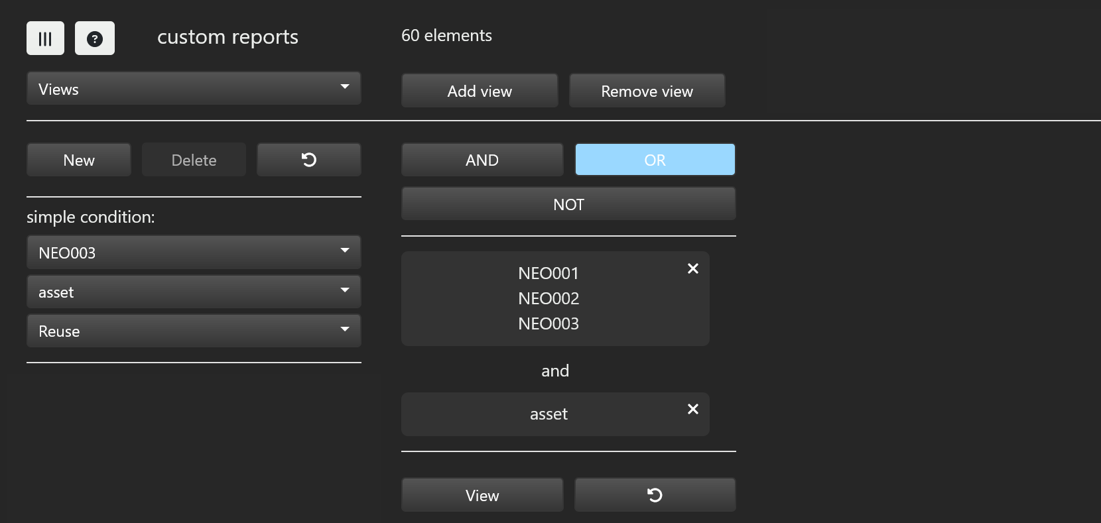
Task: Toggle the NOT operator
Action: tap(568, 204)
